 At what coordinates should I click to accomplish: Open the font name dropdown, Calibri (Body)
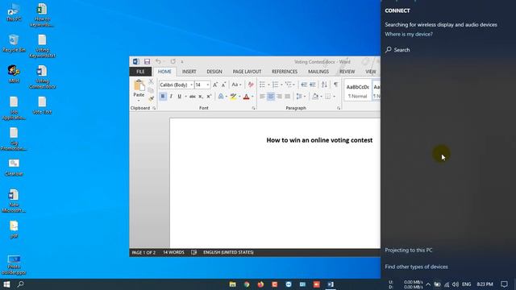[x=191, y=85]
